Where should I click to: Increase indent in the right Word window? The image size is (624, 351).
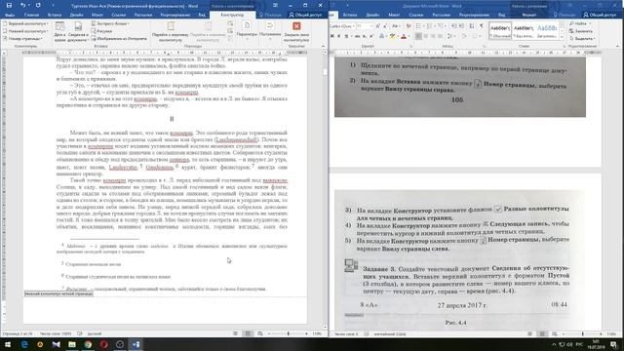coord(461,26)
